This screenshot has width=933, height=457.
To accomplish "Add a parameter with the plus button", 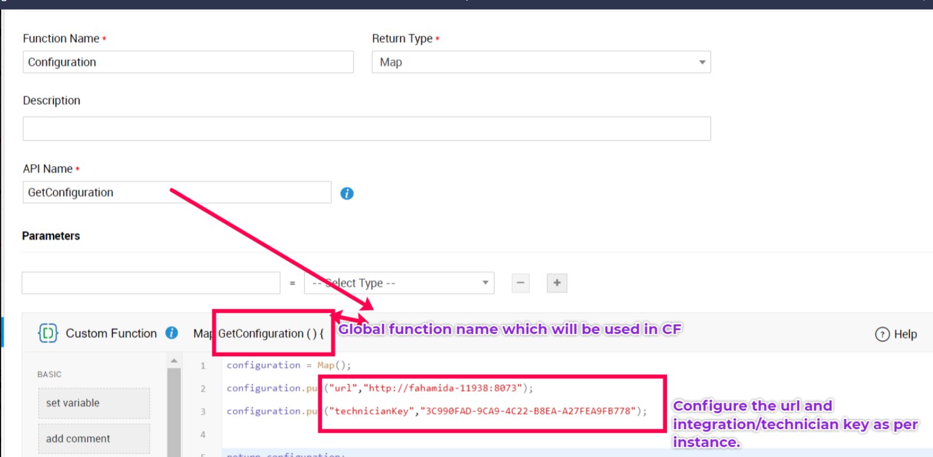I will (557, 283).
